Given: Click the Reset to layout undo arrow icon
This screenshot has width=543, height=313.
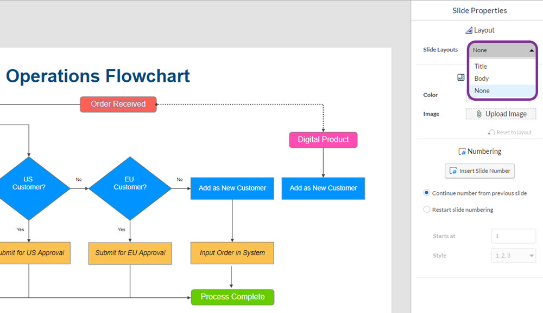Looking at the screenshot, I should pos(491,132).
